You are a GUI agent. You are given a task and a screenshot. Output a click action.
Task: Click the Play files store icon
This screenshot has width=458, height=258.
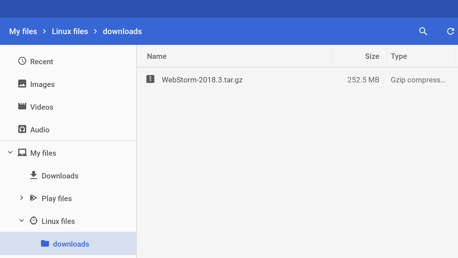click(x=34, y=198)
